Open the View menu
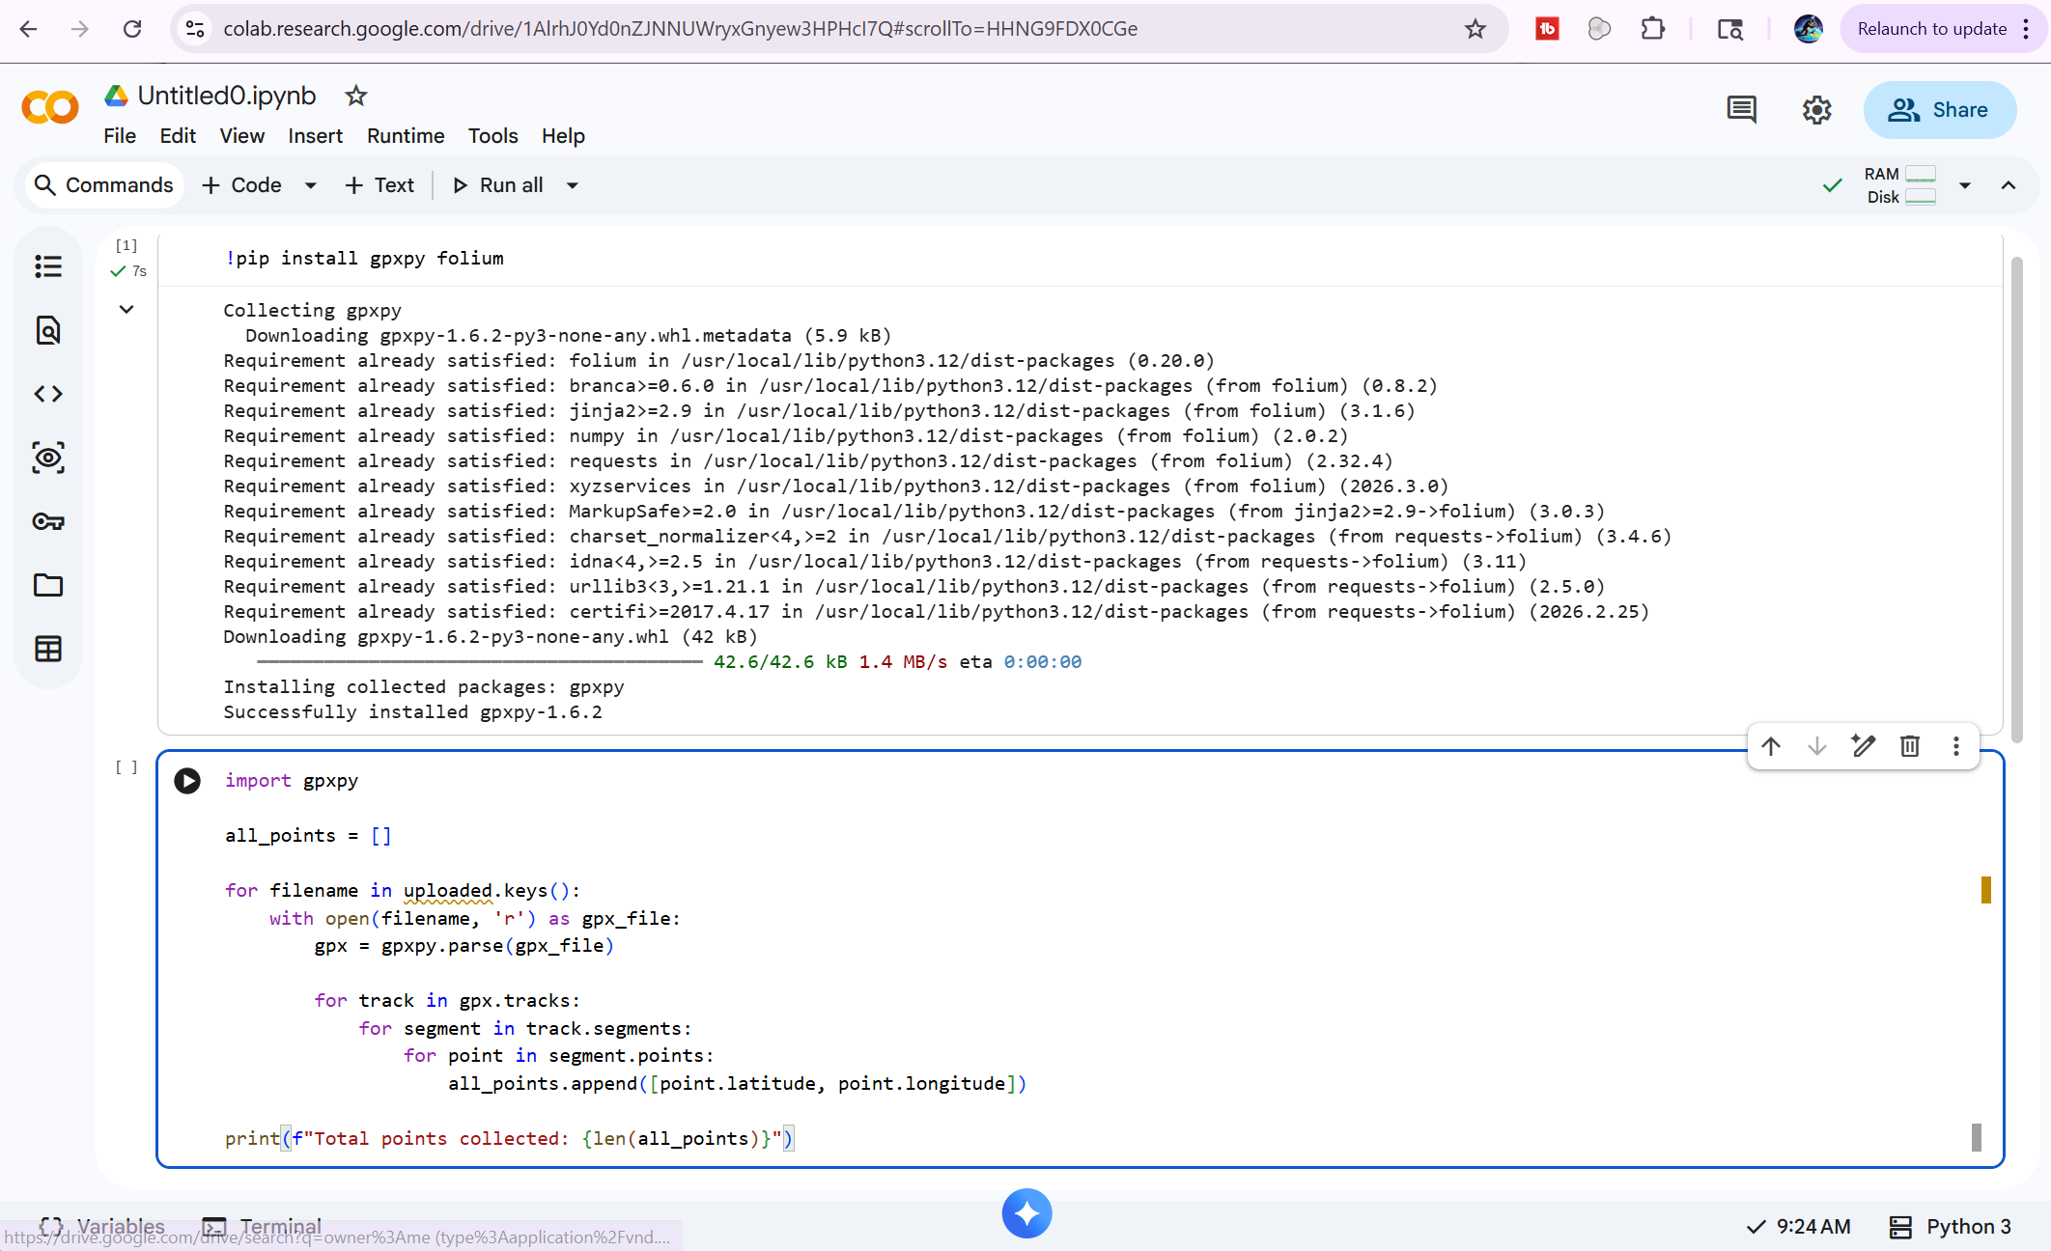The height and width of the screenshot is (1251, 2051). (x=241, y=136)
